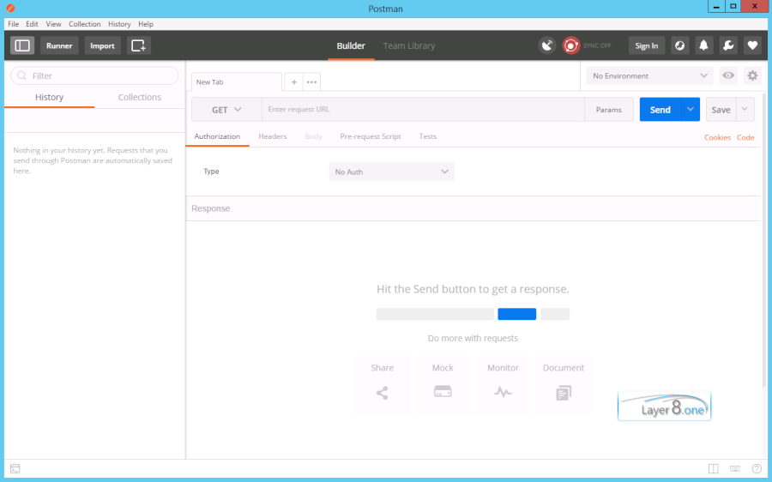Open the No Auth type dropdown
Viewport: 772px width, 482px height.
392,172
